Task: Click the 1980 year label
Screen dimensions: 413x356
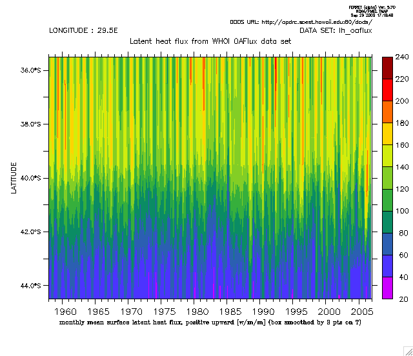Action: coord(197,311)
